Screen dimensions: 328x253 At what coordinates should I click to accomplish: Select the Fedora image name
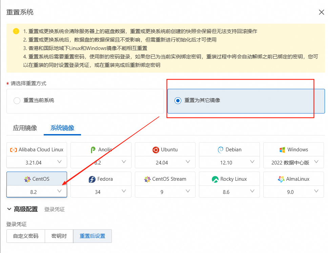coord(105,179)
